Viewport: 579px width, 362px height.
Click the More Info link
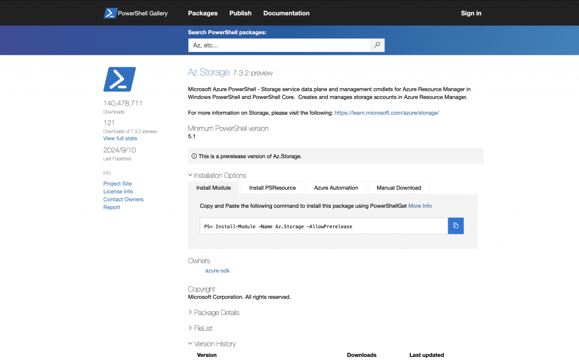[x=420, y=206]
